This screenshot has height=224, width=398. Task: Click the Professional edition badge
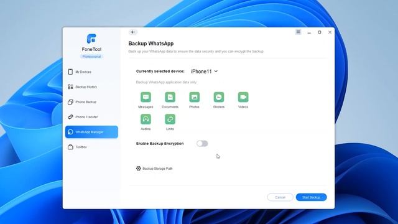tap(91, 57)
